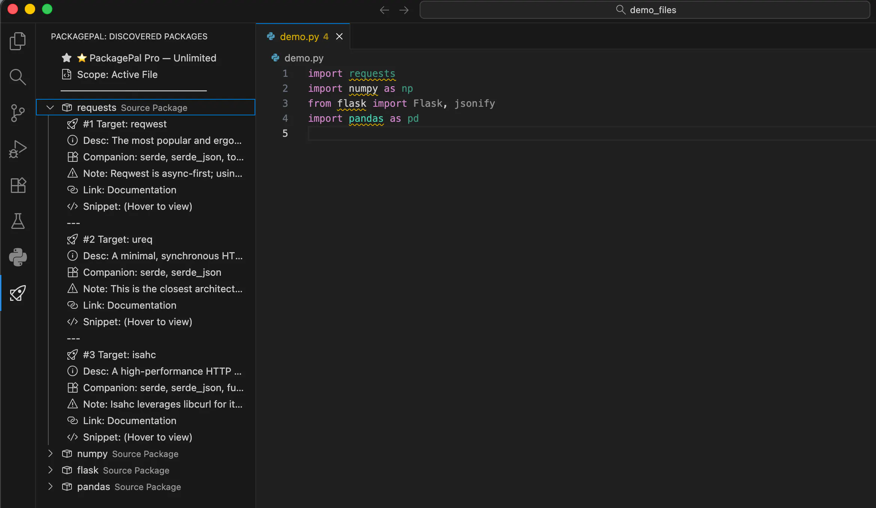Click PACKAGEPAL: DISCOVERED PACKAGES header
Screen dimensions: 876x508
coord(129,36)
